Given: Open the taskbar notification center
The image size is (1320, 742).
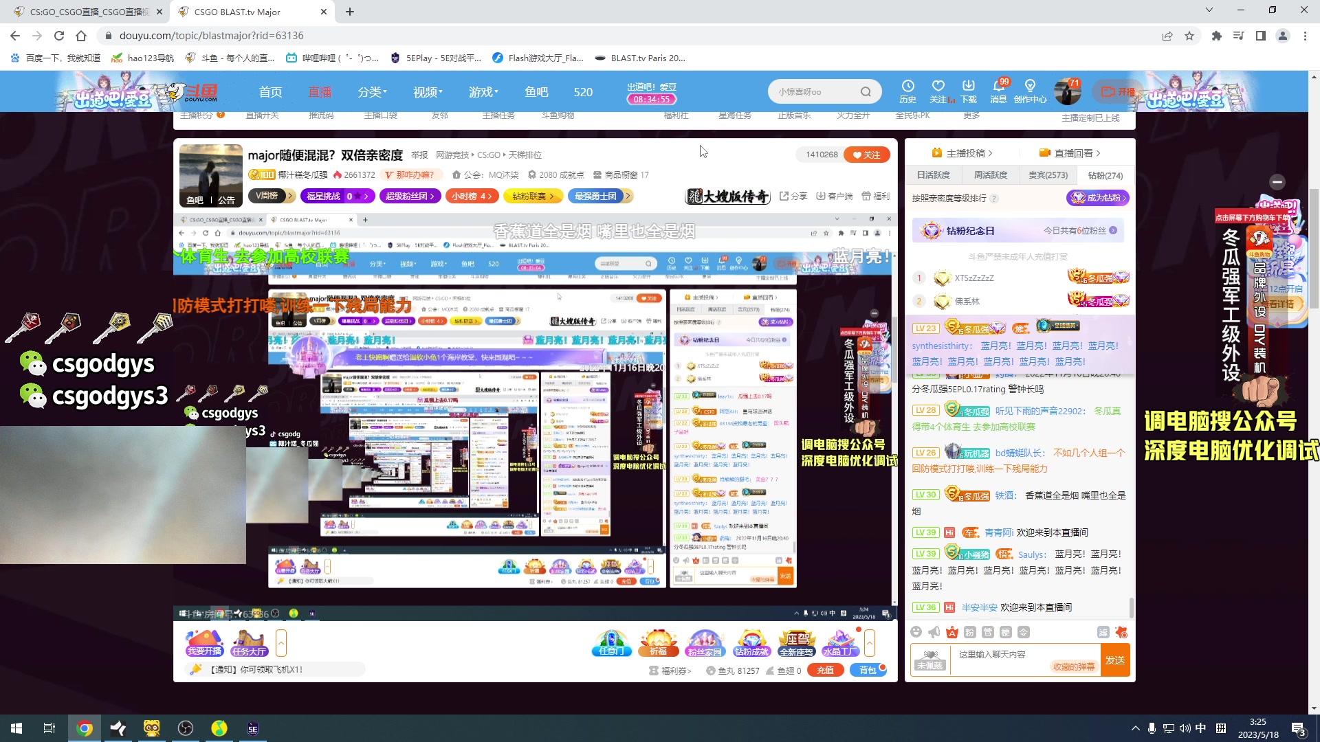Looking at the screenshot, I should click(1299, 728).
